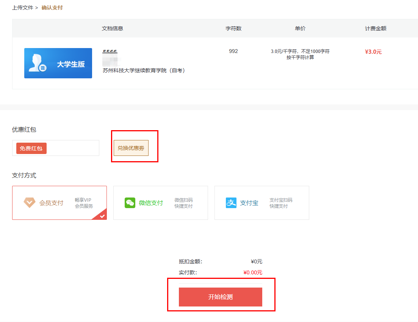Open the 大学生版 blue thumbnail
The height and width of the screenshot is (322, 418).
point(58,63)
